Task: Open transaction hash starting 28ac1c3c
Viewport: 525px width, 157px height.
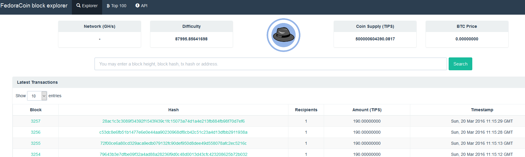Action: pyautogui.click(x=173, y=121)
